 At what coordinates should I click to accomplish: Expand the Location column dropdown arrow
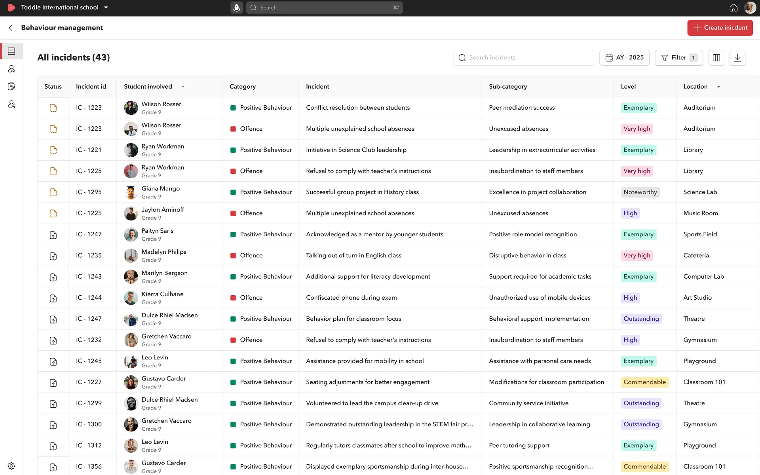pos(718,87)
